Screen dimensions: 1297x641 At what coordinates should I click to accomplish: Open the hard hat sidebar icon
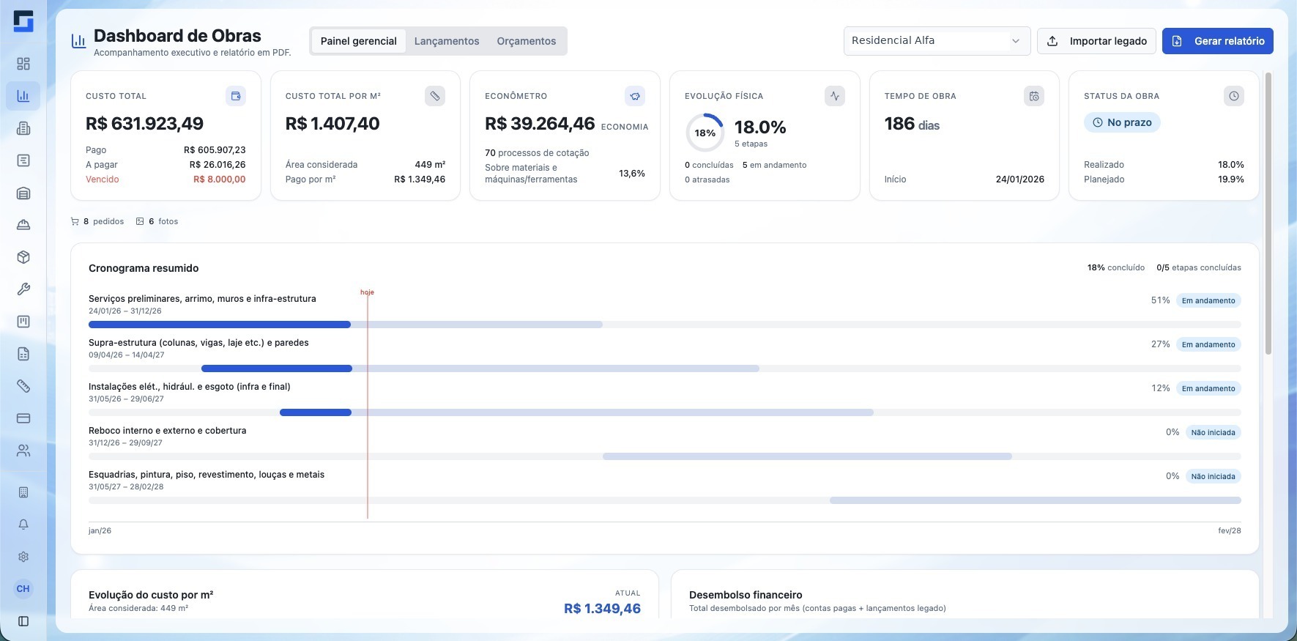pyautogui.click(x=23, y=225)
